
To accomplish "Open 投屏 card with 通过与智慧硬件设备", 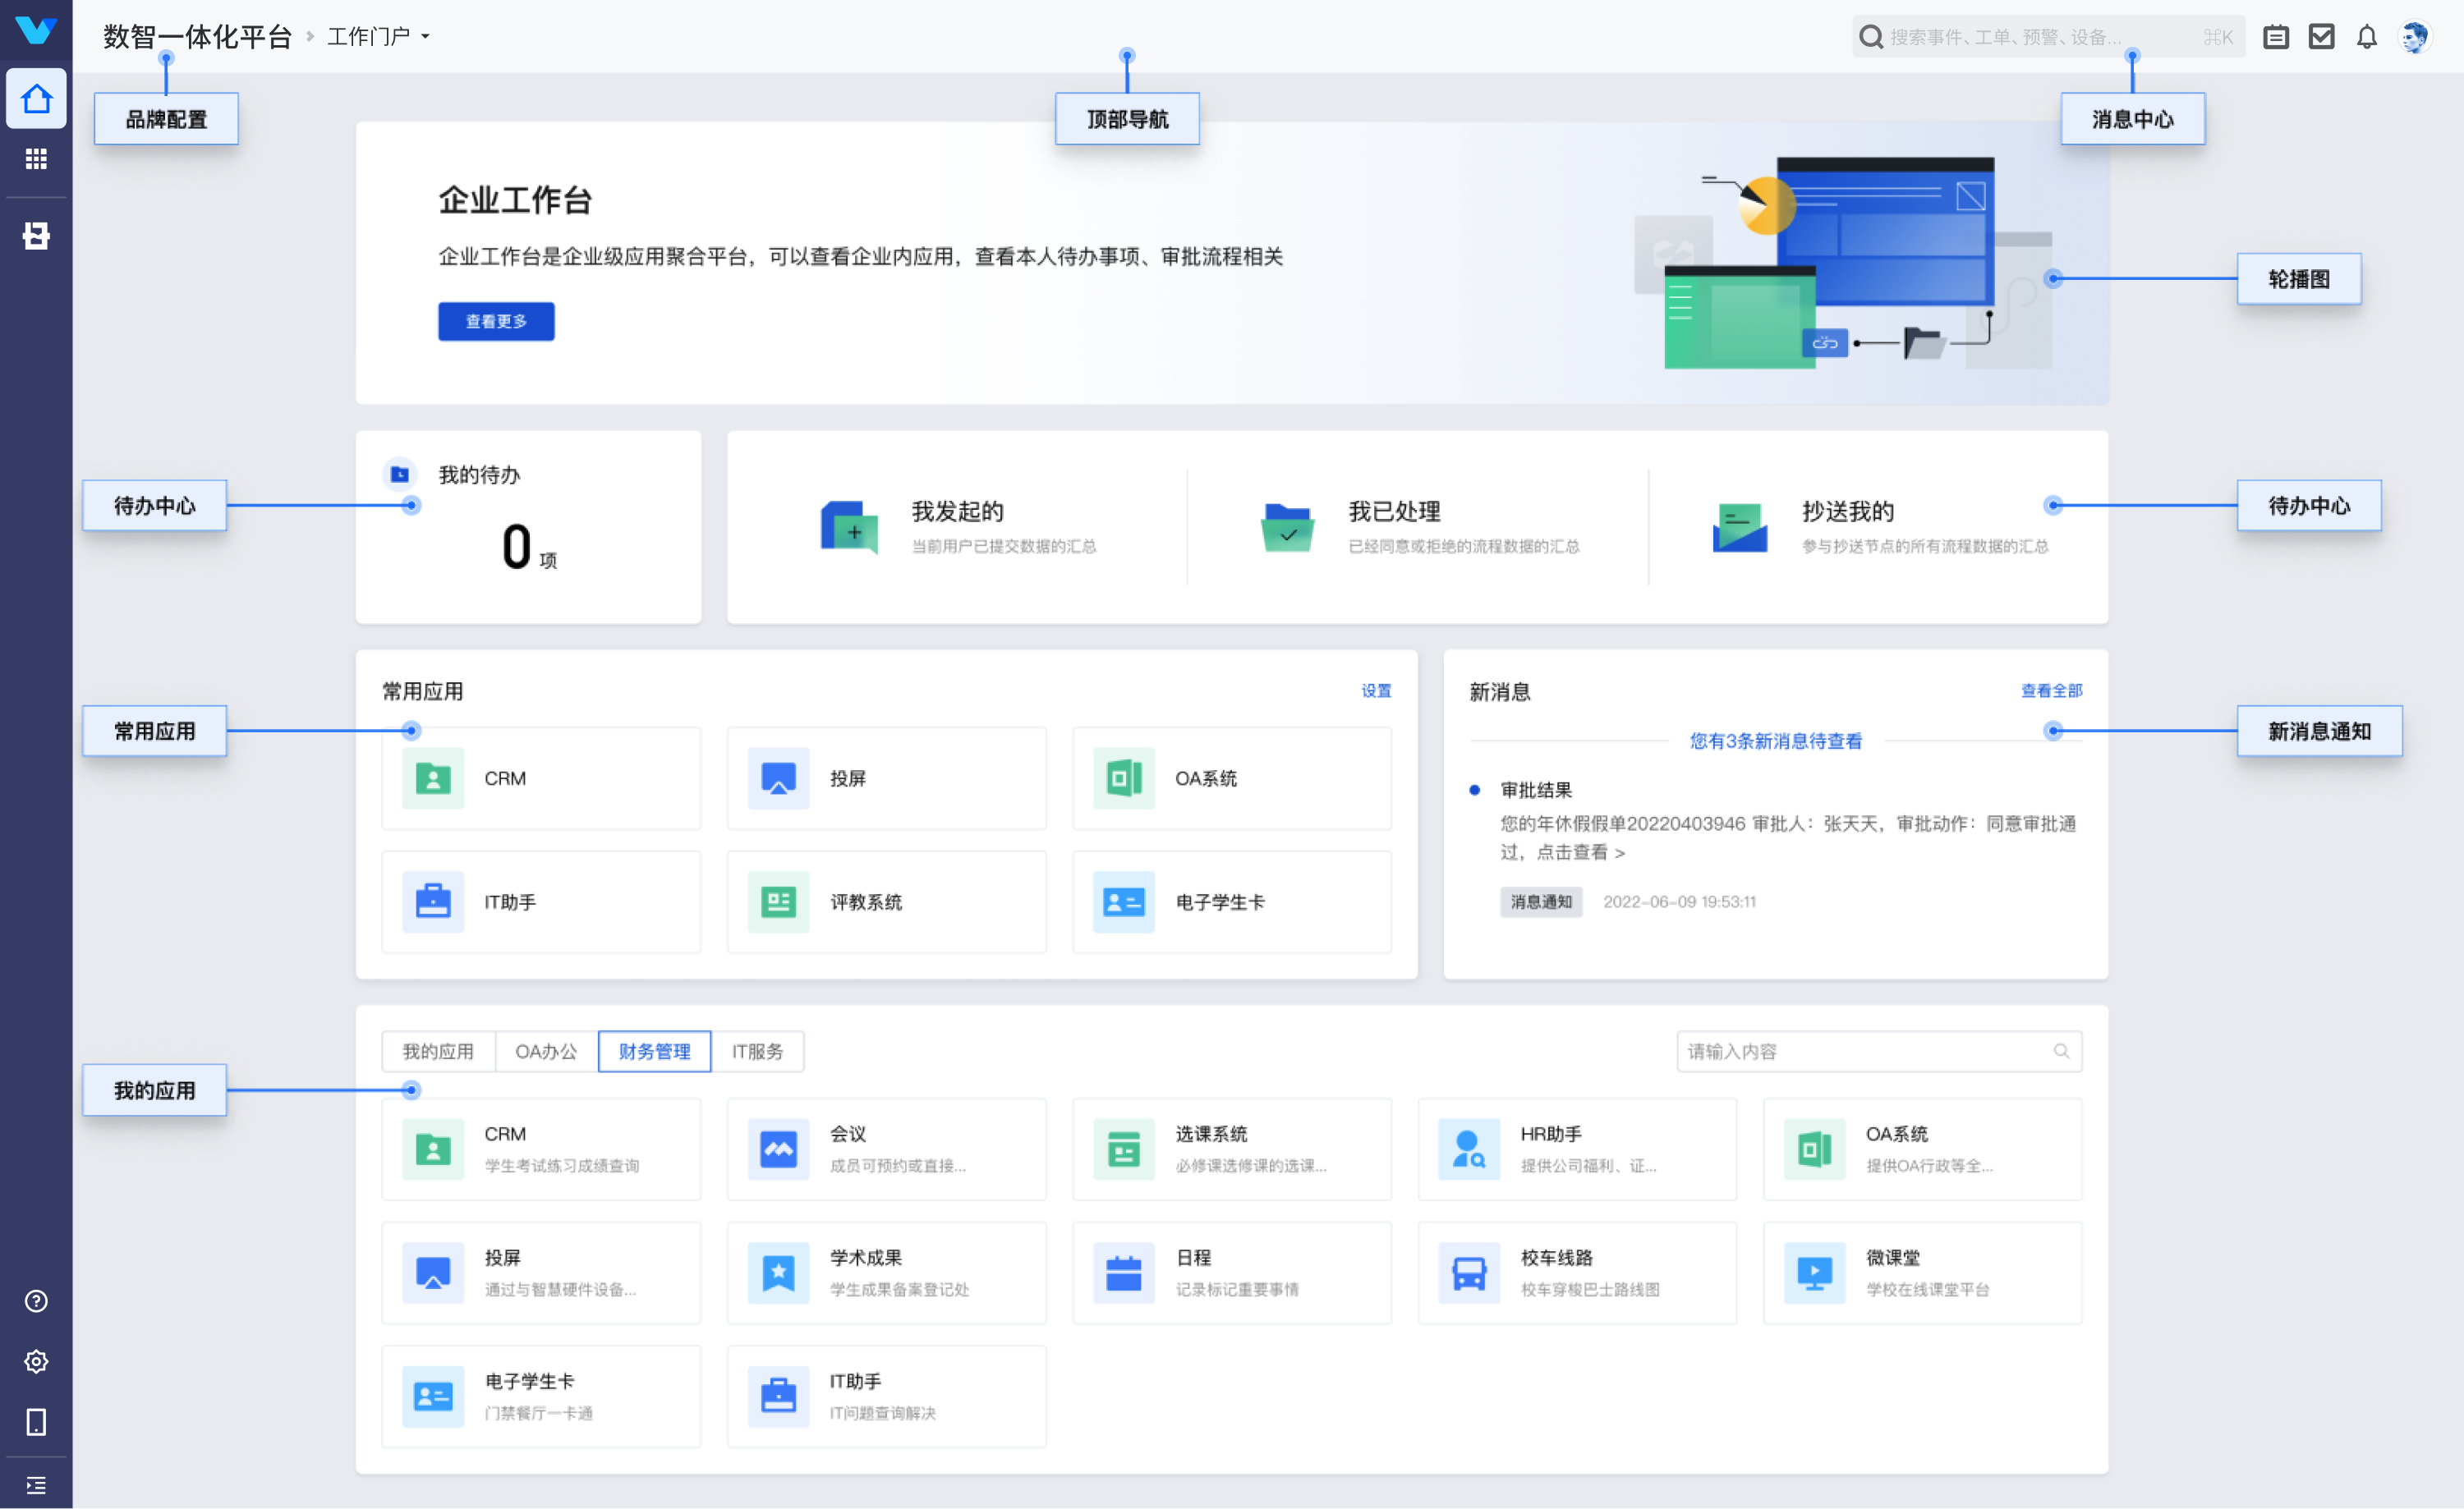I will point(541,1273).
